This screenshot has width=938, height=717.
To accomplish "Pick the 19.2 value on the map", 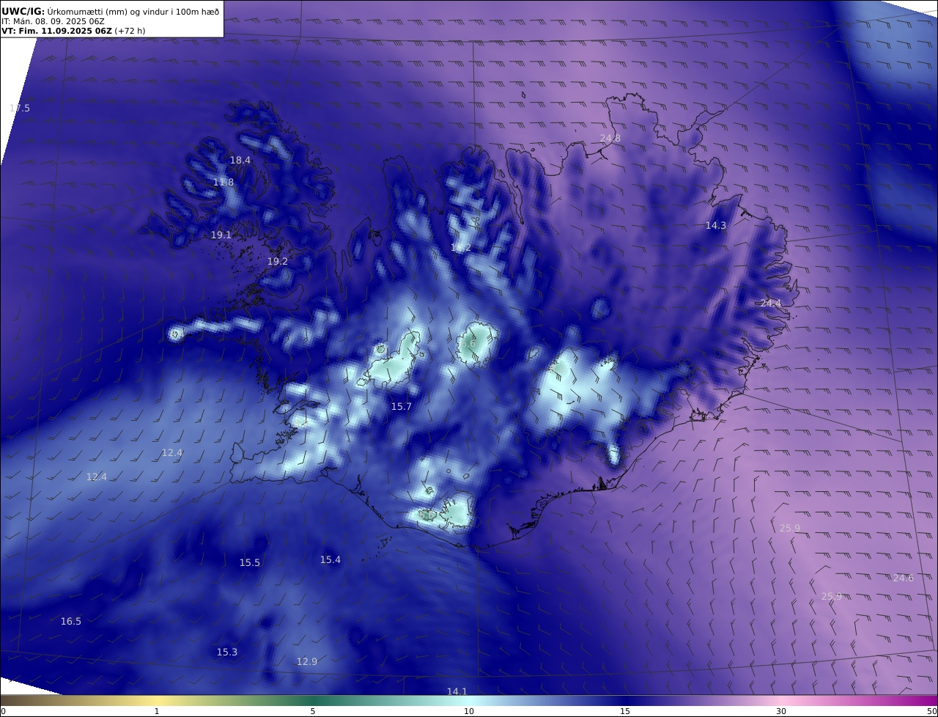I will point(278,261).
